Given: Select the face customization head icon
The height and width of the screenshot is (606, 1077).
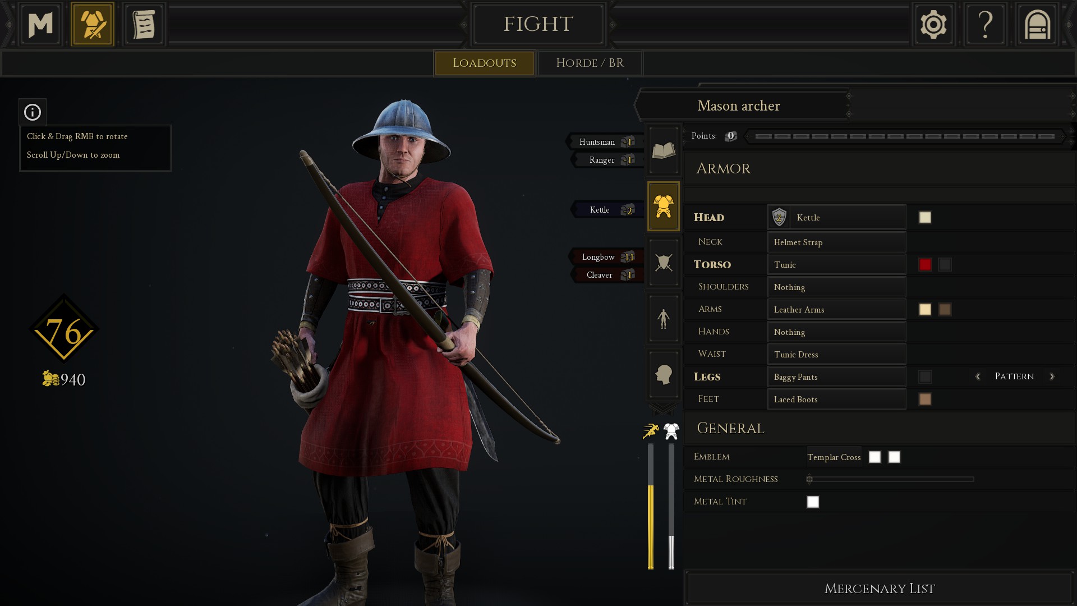Looking at the screenshot, I should 664,374.
